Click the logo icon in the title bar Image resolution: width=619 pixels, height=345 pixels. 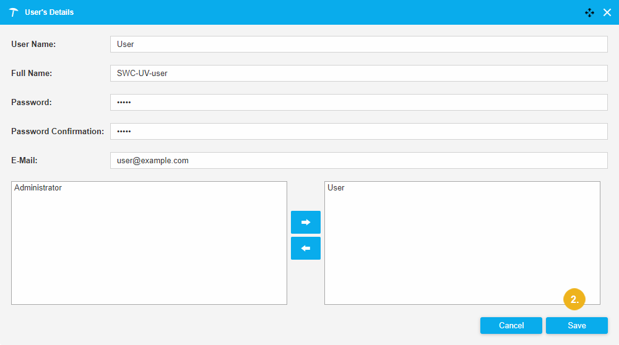pyautogui.click(x=14, y=12)
